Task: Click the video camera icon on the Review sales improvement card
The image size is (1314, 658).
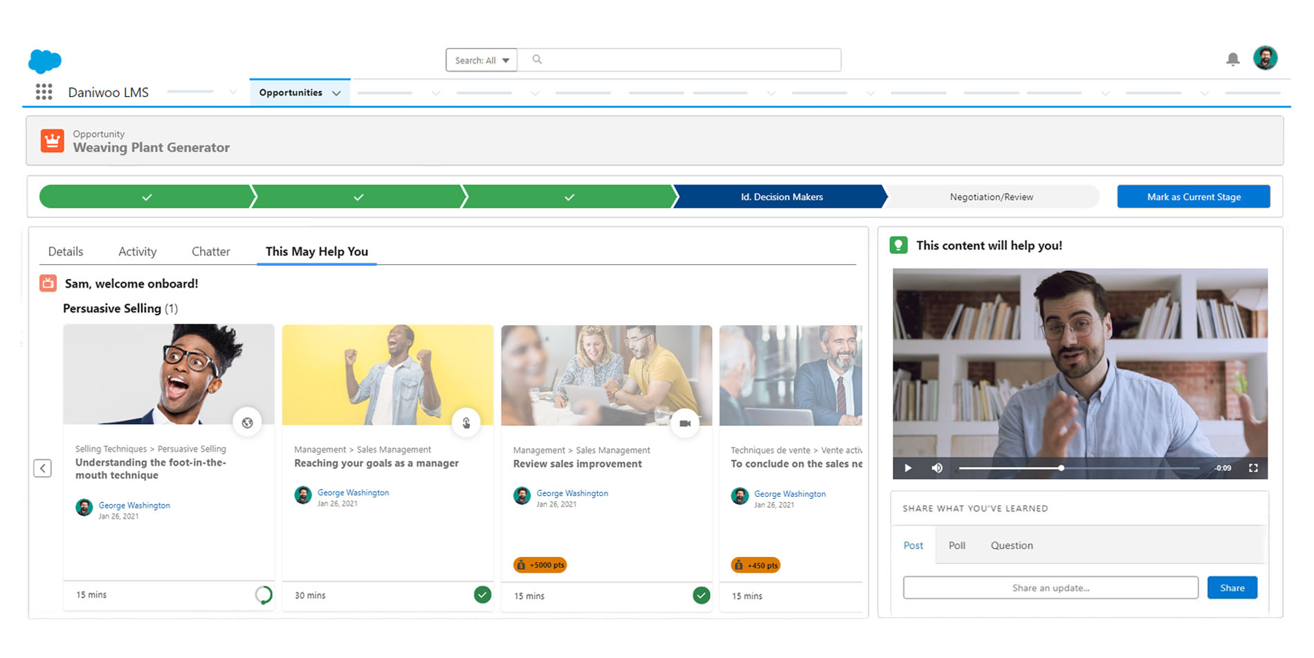Action: pos(686,423)
